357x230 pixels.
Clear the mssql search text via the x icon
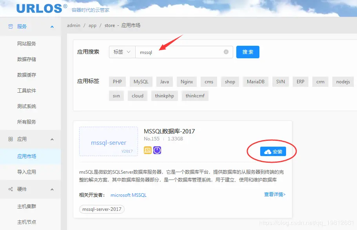(x=225, y=52)
